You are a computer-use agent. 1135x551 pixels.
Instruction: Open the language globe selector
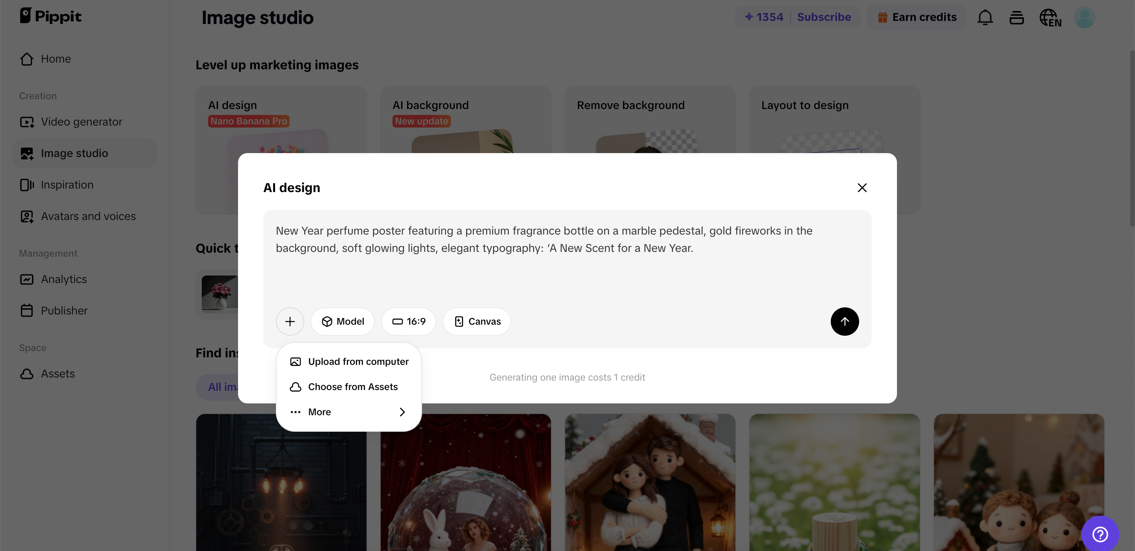click(x=1050, y=18)
